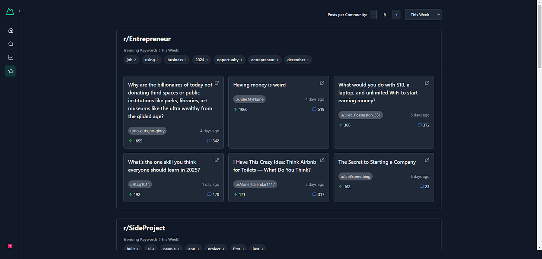This screenshot has height=259, width=542.
Task: Open the Home icon in the sidebar
Action: pyautogui.click(x=11, y=30)
